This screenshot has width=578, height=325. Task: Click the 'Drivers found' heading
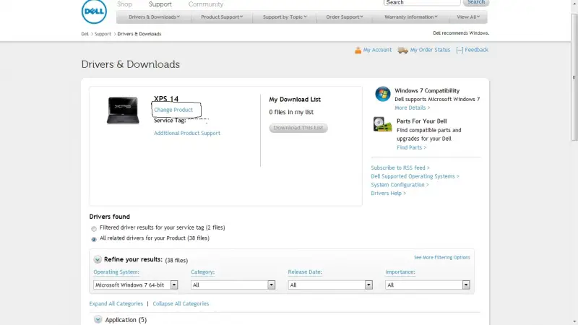pos(110,217)
